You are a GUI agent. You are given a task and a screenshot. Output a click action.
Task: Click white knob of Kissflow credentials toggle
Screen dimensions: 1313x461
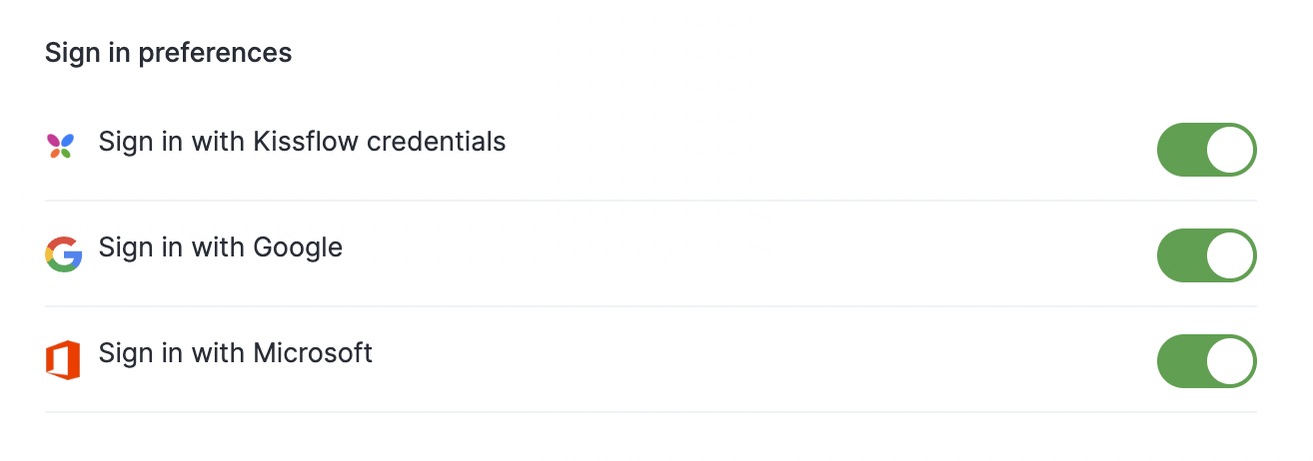[x=1230, y=150]
